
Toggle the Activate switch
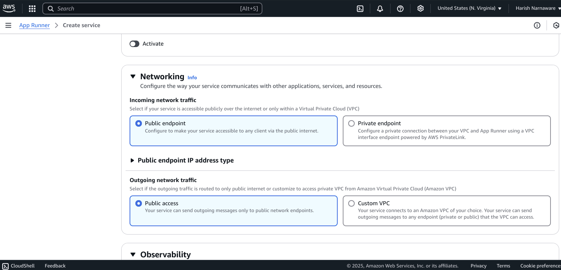point(134,44)
